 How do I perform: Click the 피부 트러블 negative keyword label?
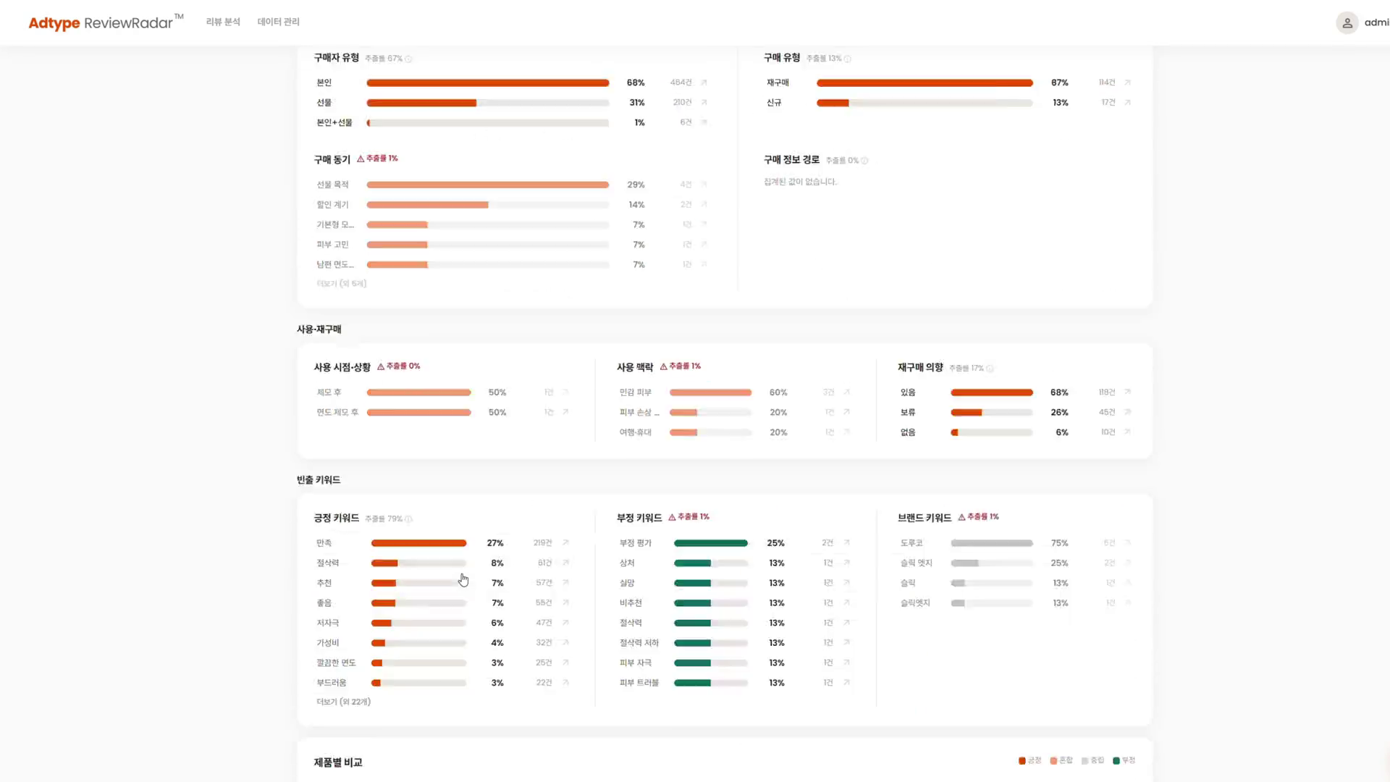coord(639,683)
